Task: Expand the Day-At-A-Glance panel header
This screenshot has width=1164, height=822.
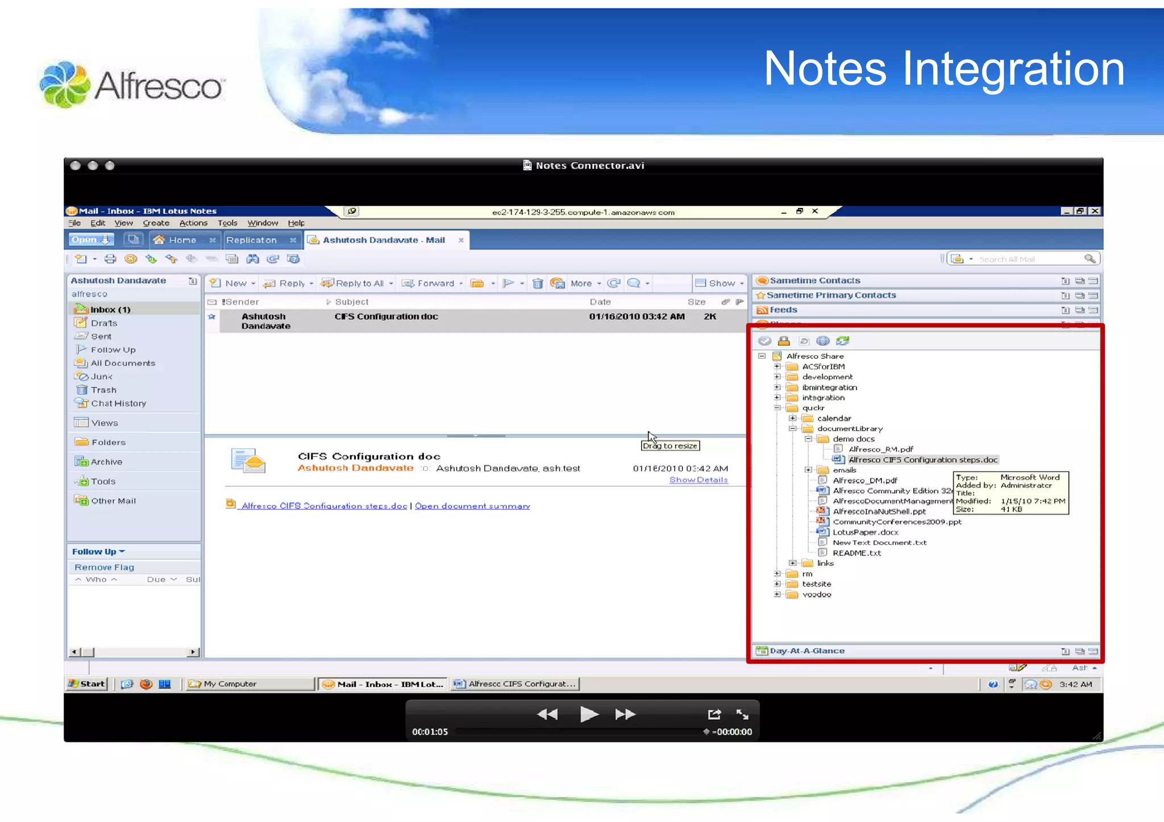Action: pos(925,651)
